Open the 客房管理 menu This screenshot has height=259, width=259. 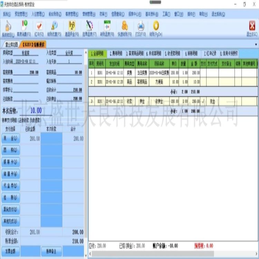pyautogui.click(x=72, y=14)
